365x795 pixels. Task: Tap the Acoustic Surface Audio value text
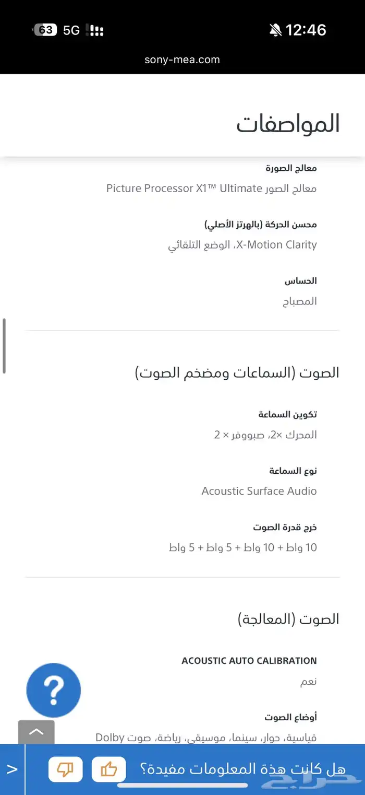click(259, 491)
